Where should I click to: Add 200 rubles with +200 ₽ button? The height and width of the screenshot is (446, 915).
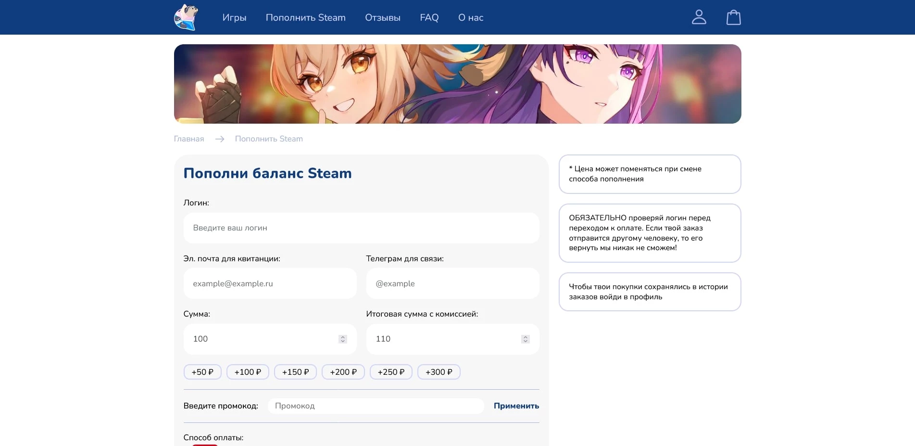[343, 372]
